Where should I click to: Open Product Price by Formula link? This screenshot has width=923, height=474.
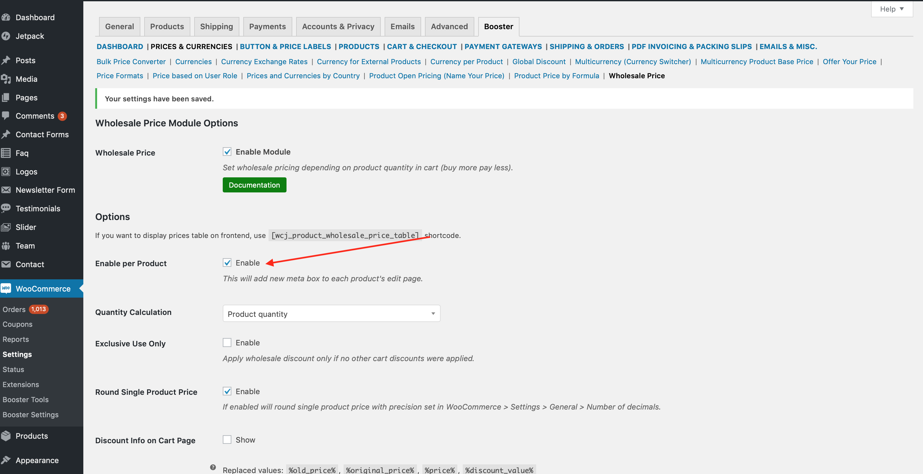pyautogui.click(x=556, y=76)
